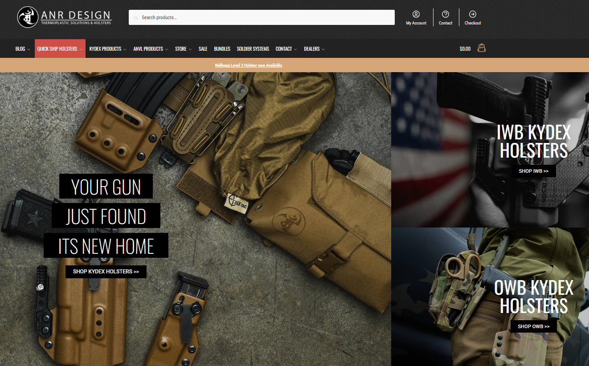Open Kydex Products menu

105,49
